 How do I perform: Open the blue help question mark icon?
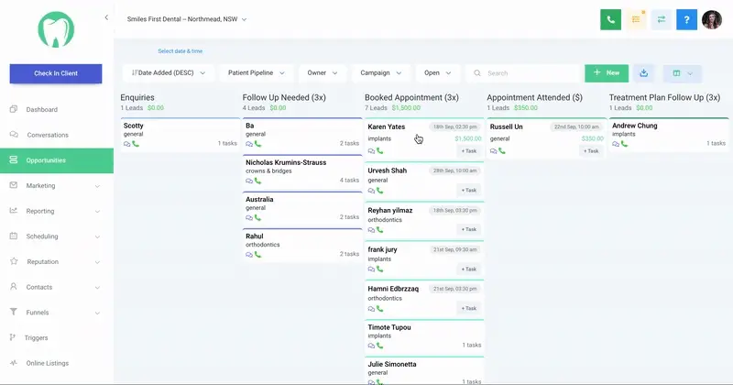click(686, 19)
